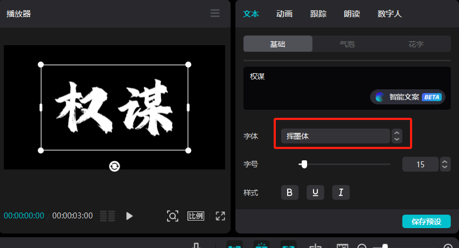Click the font selector up/down arrows

pyautogui.click(x=397, y=136)
